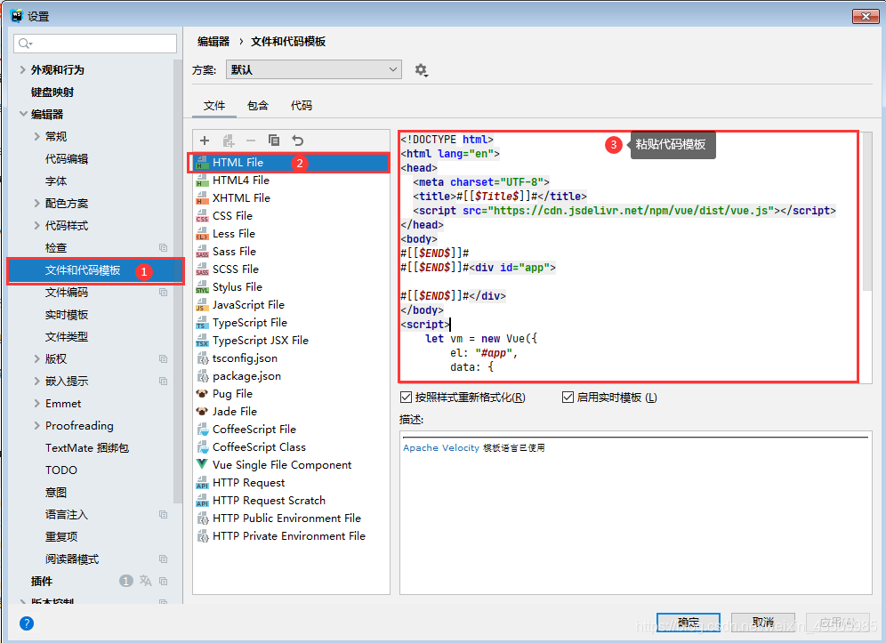Viewport: 886px width, 643px height.
Task: Click the plugins translate language icon
Action: [x=145, y=581]
